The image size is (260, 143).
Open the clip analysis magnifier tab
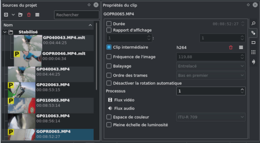[253, 23]
